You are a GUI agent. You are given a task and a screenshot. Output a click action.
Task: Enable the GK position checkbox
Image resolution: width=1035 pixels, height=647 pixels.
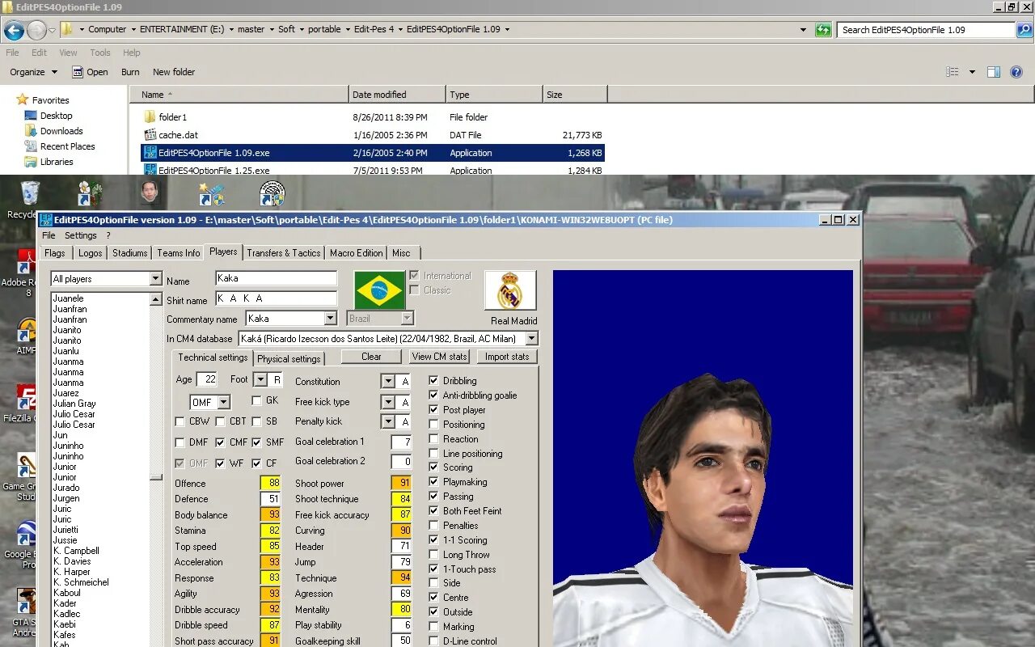click(x=256, y=400)
